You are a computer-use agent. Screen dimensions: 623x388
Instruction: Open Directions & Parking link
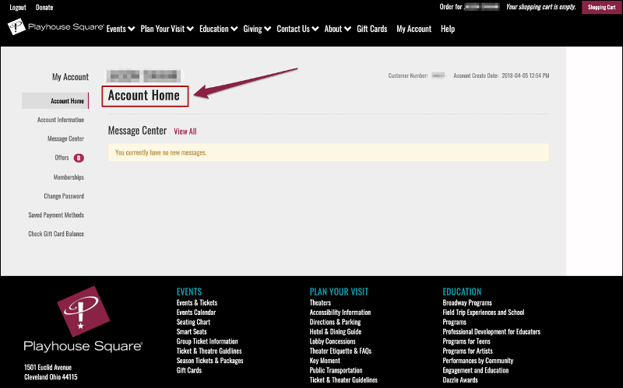point(335,322)
